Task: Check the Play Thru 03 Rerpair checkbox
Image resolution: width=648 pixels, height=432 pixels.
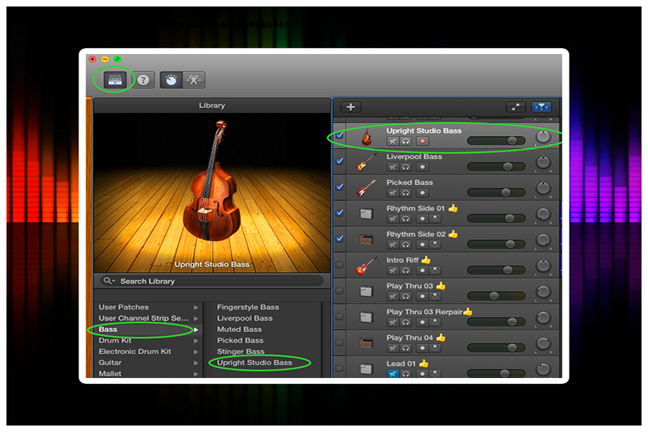Action: tap(340, 317)
